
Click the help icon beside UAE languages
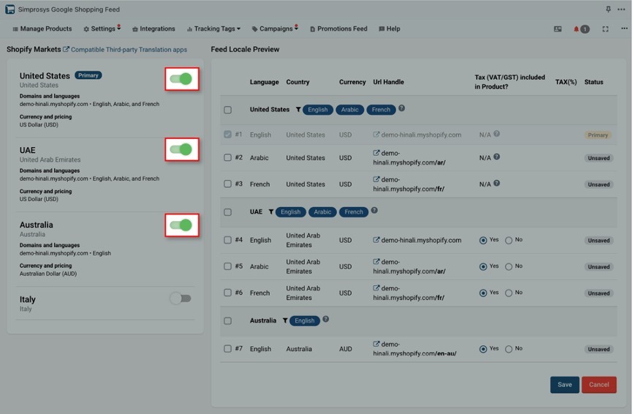[374, 211]
